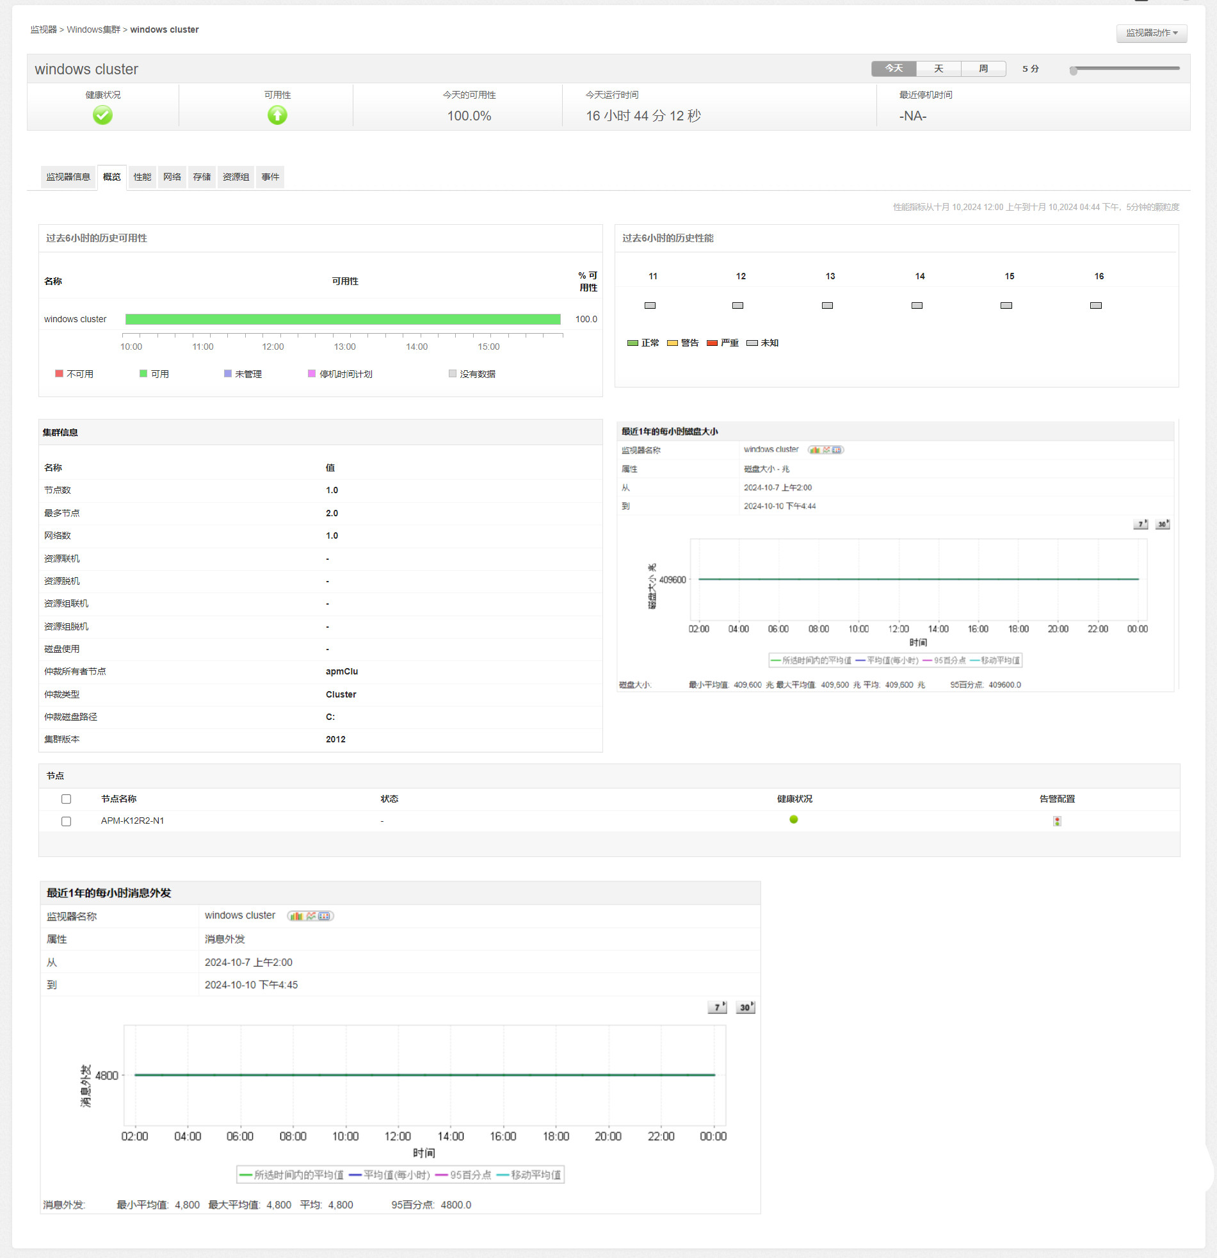
Task: Click the grey 没有数据 legend swatch
Action: (x=452, y=373)
